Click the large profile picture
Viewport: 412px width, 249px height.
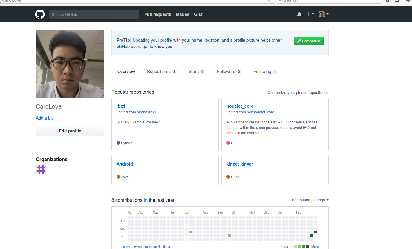click(x=70, y=64)
